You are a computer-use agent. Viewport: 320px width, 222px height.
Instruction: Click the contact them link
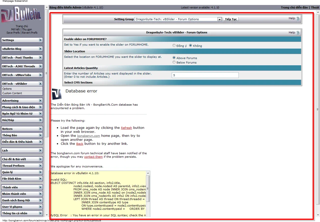[93, 157]
